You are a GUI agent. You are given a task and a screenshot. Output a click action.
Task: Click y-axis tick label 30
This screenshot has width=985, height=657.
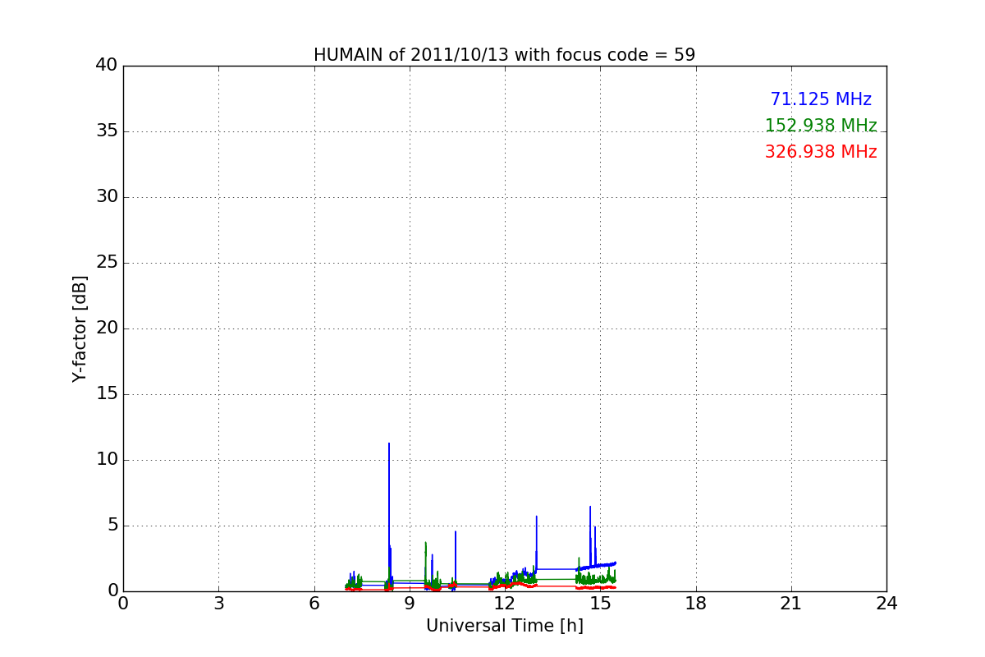107,197
